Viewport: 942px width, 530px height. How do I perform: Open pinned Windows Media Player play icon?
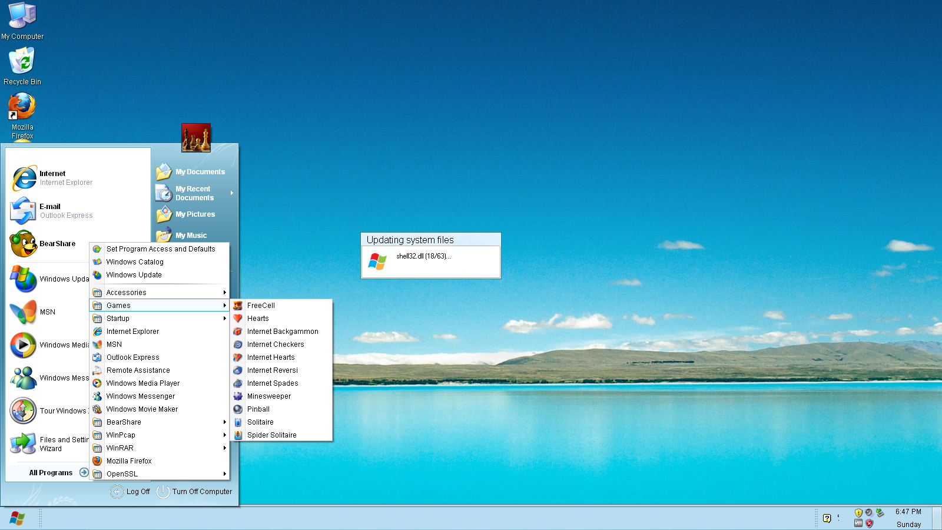pyautogui.click(x=24, y=345)
